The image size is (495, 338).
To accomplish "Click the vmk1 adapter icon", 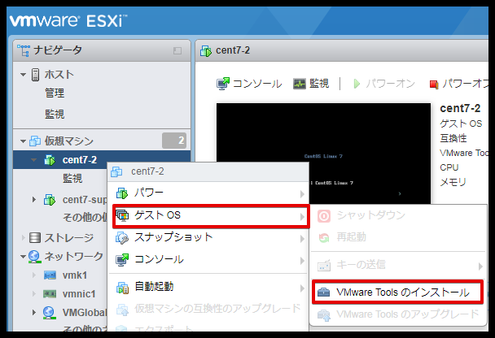I will [50, 275].
